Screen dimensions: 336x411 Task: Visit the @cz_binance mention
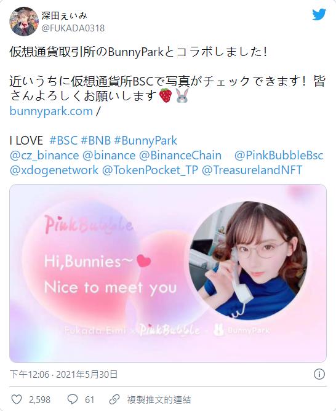(44, 156)
